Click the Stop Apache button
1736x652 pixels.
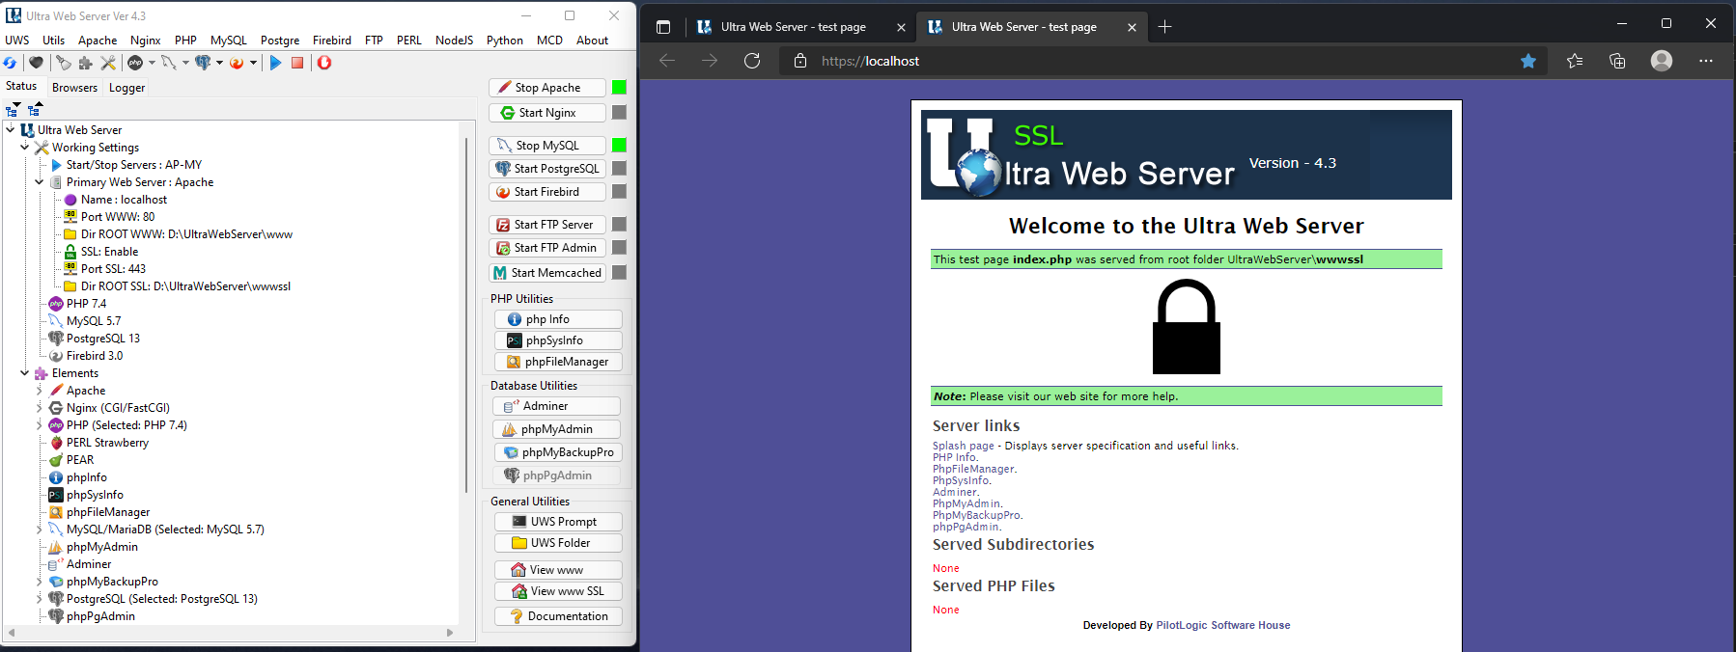coord(547,87)
